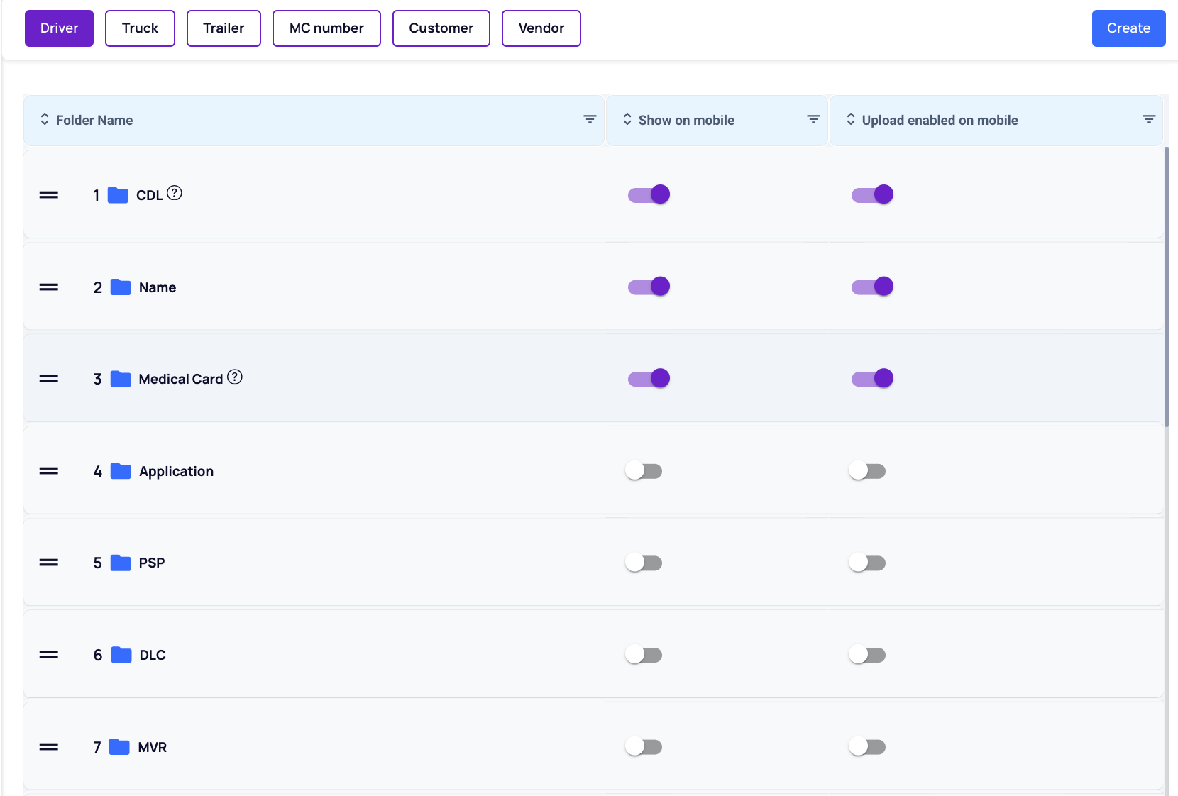The image size is (1178, 796).
Task: Sort by Show on mobile arrows
Action: tap(627, 119)
